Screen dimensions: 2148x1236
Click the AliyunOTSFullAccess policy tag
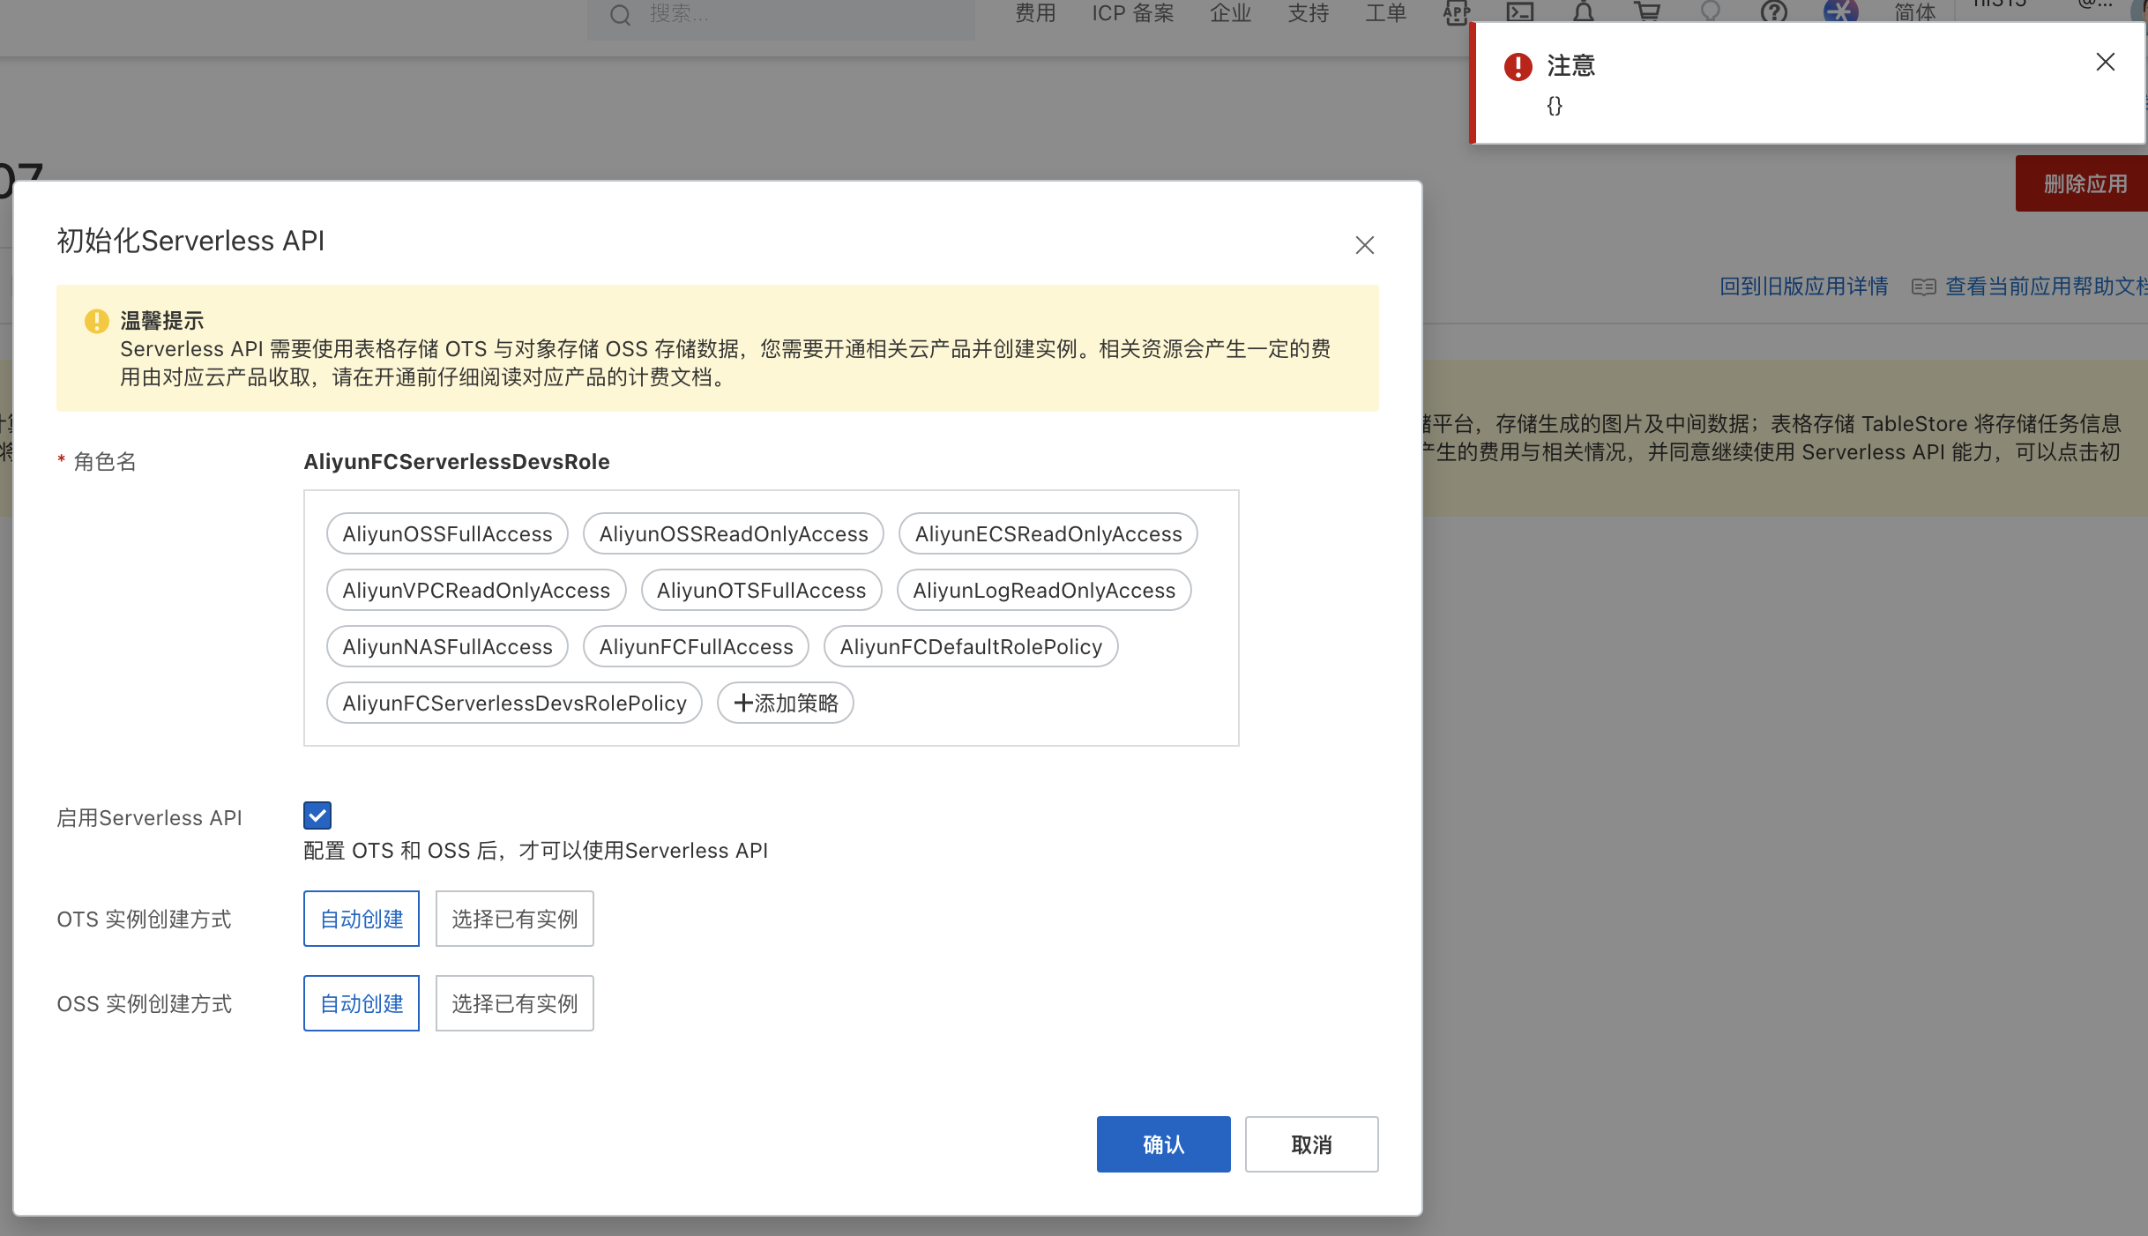(x=761, y=590)
